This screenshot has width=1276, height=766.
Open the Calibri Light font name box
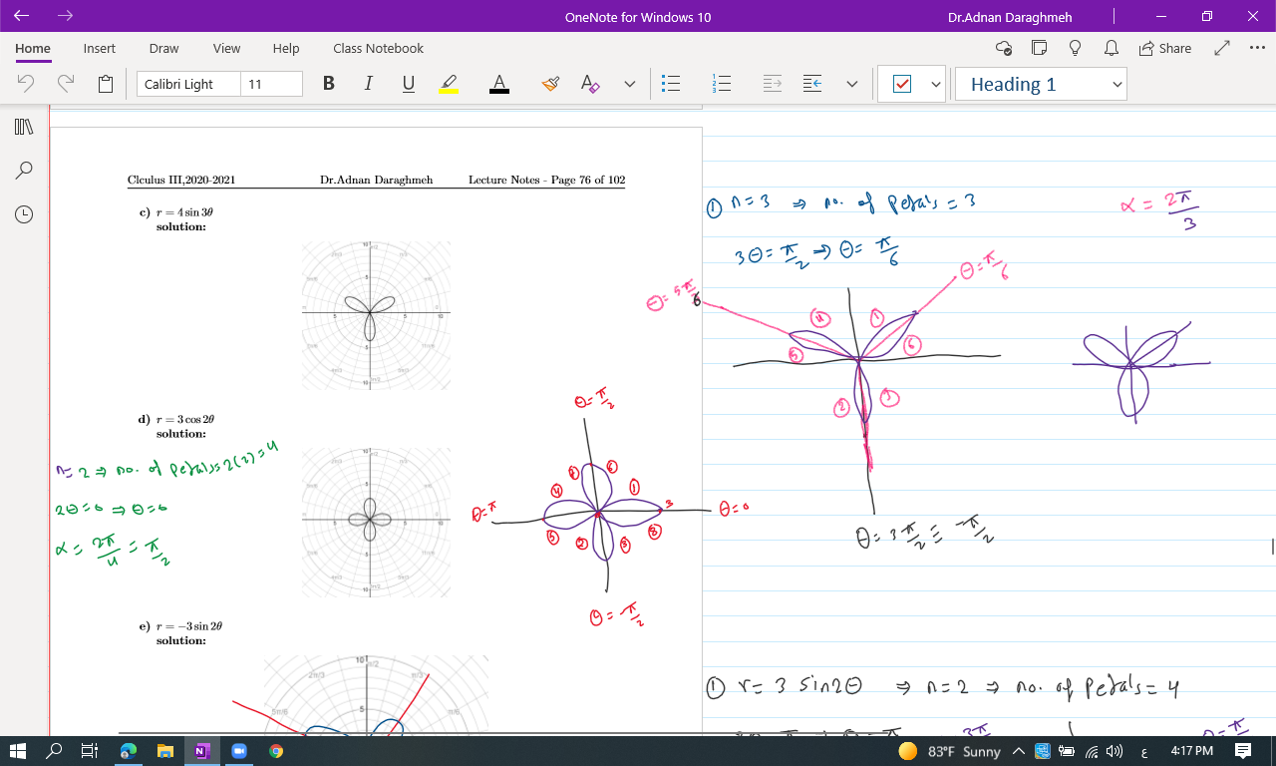(x=188, y=84)
